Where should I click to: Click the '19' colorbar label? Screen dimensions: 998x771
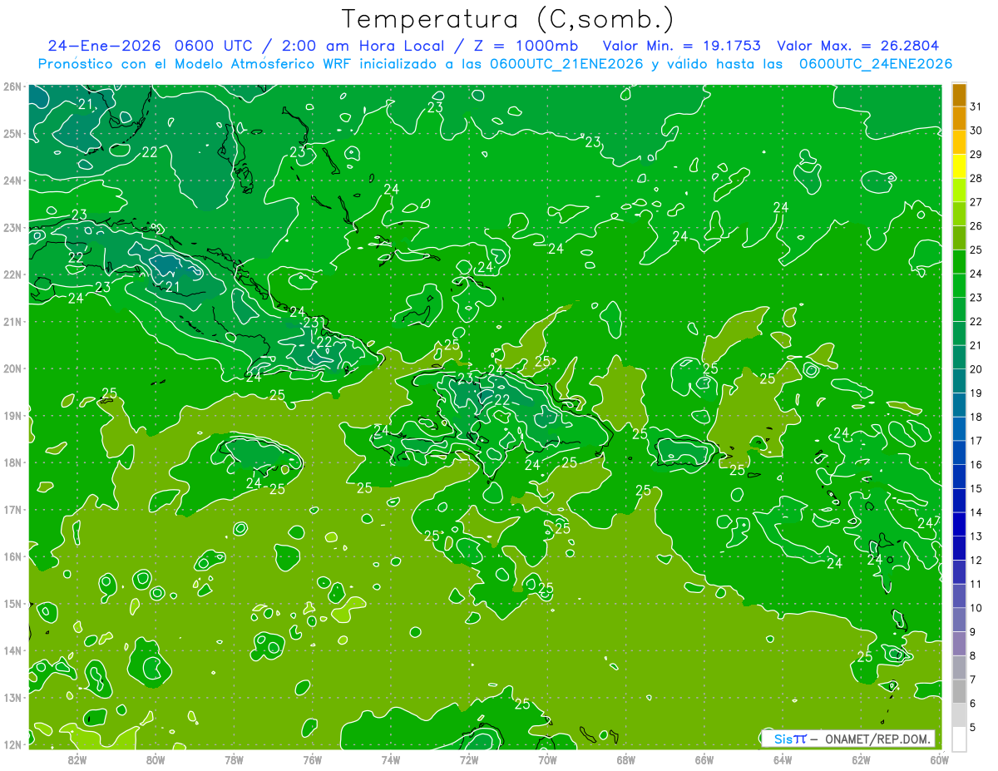click(976, 393)
